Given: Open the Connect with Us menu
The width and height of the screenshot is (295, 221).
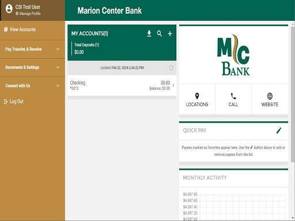Looking at the screenshot, I should (32, 86).
